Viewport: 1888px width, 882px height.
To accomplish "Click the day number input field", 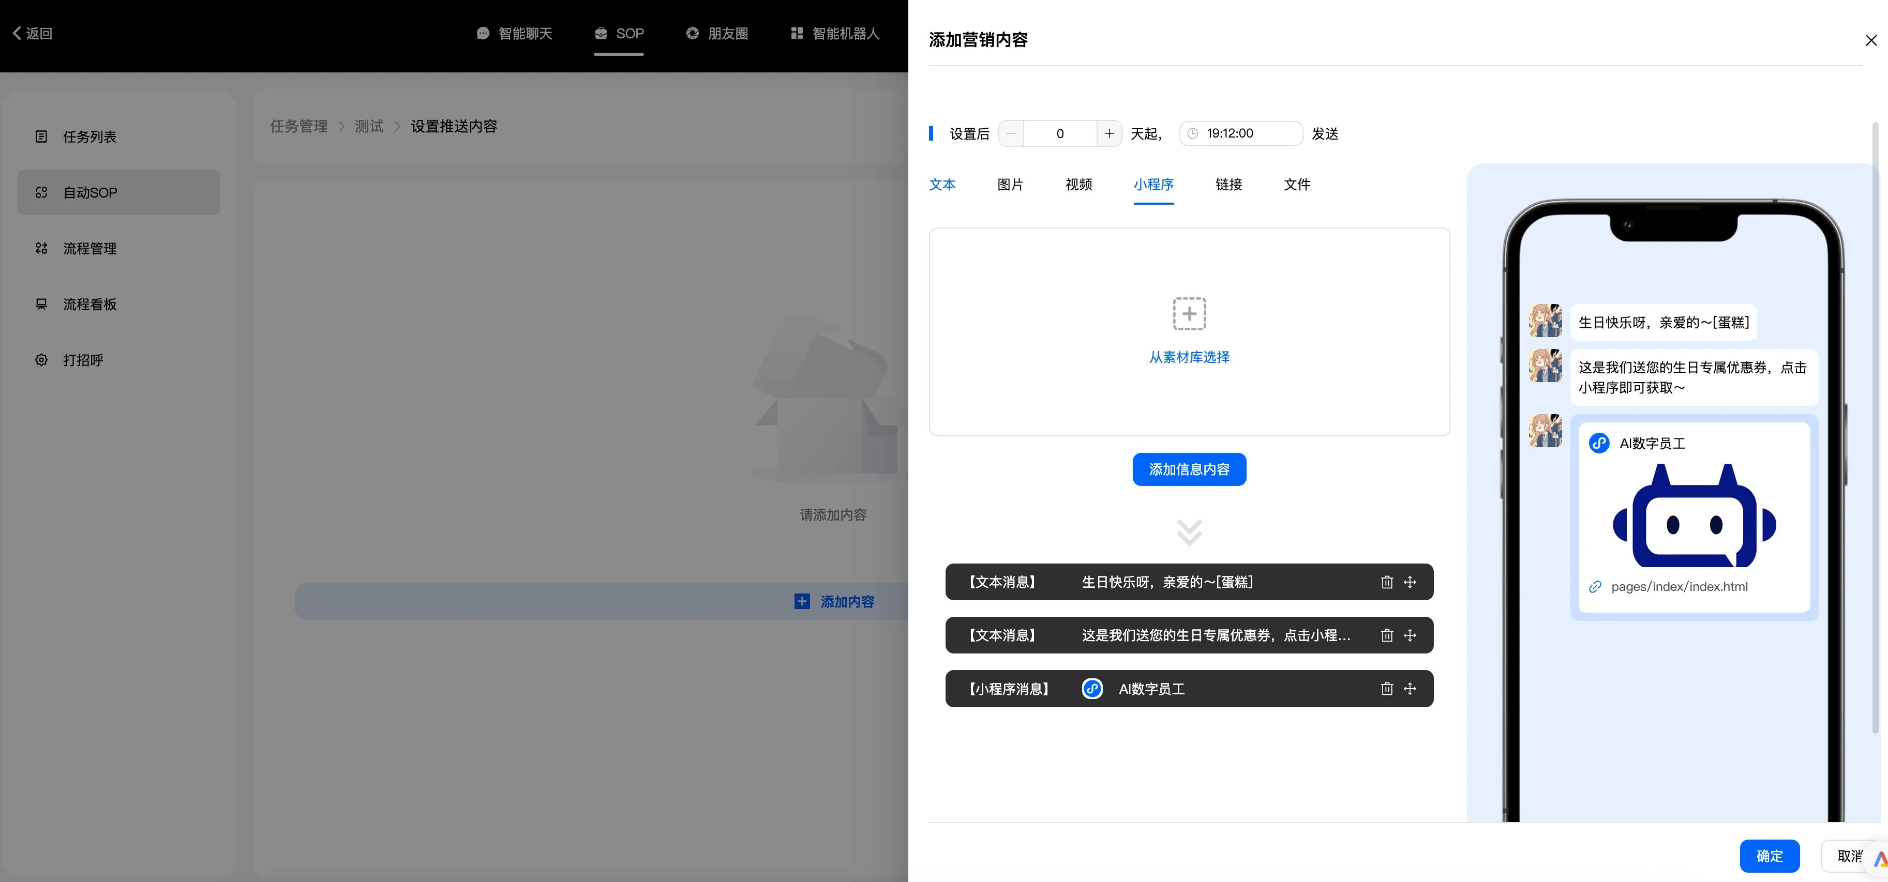I will (x=1060, y=133).
